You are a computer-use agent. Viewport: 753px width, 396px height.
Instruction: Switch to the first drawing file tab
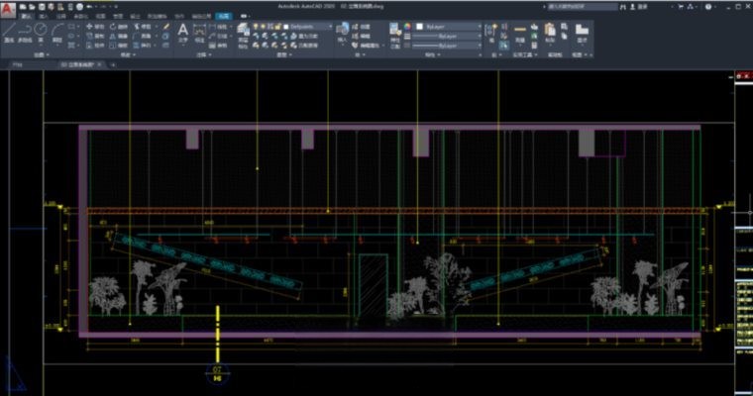pos(17,64)
